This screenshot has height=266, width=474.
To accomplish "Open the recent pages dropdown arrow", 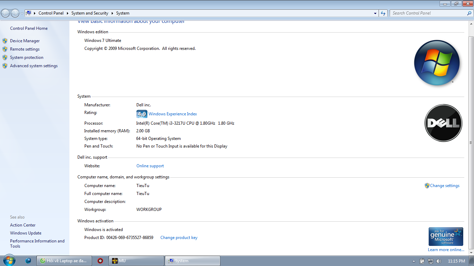I will [x=22, y=14].
